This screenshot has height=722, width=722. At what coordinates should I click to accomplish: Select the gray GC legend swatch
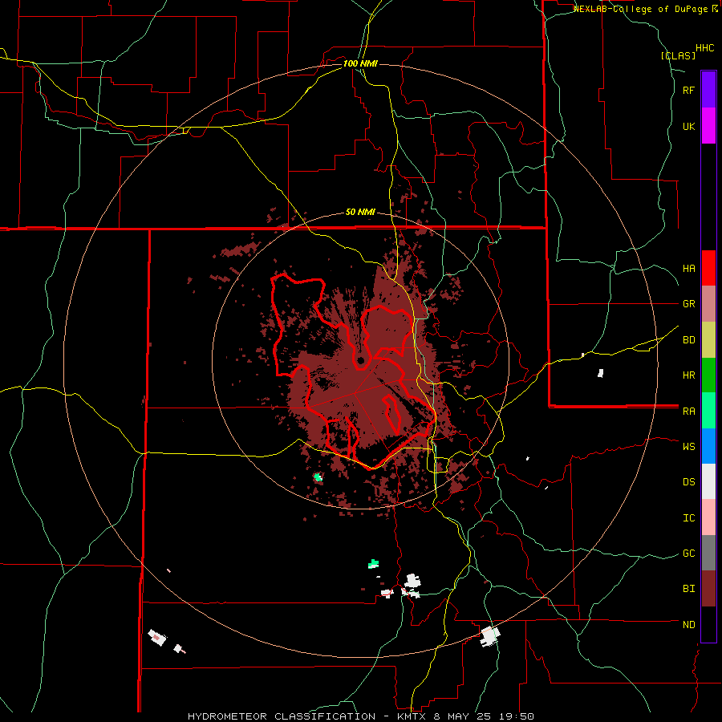tap(708, 553)
